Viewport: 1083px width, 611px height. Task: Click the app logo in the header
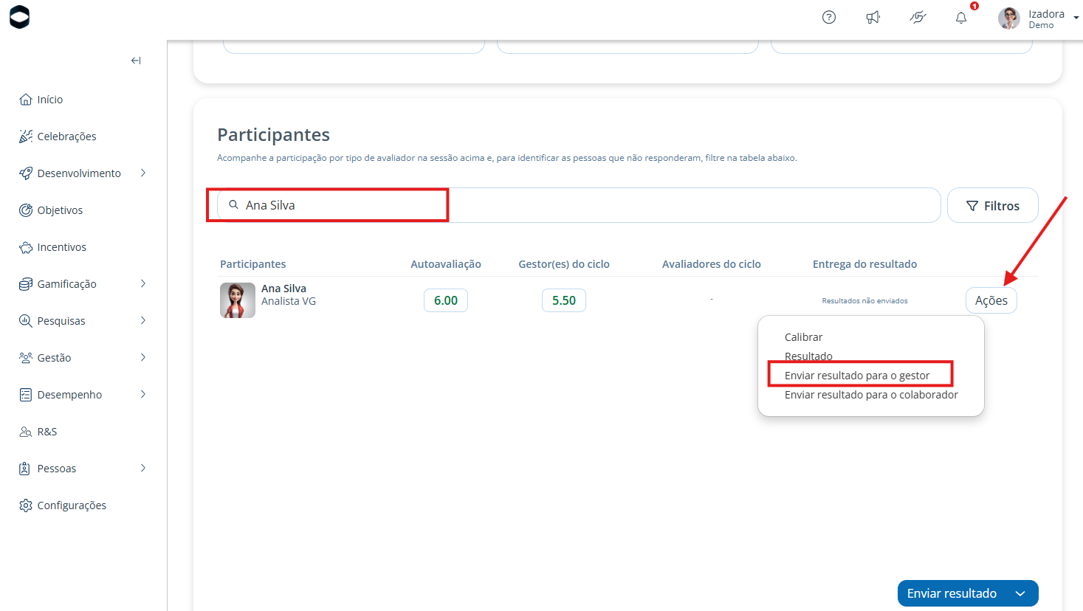(x=20, y=16)
